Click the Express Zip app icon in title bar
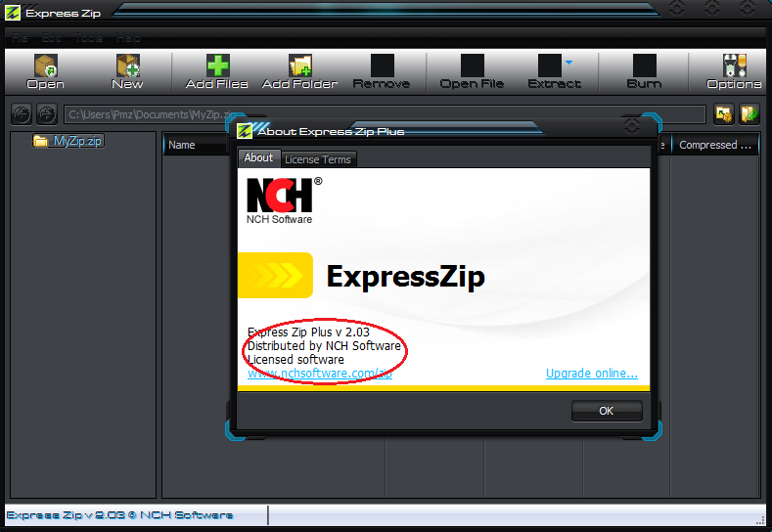Viewport: 772px width, 532px height. click(x=13, y=13)
